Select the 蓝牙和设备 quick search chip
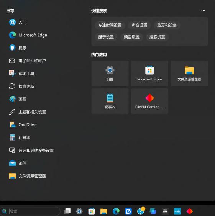This screenshot has height=216, width=215. pos(167,25)
